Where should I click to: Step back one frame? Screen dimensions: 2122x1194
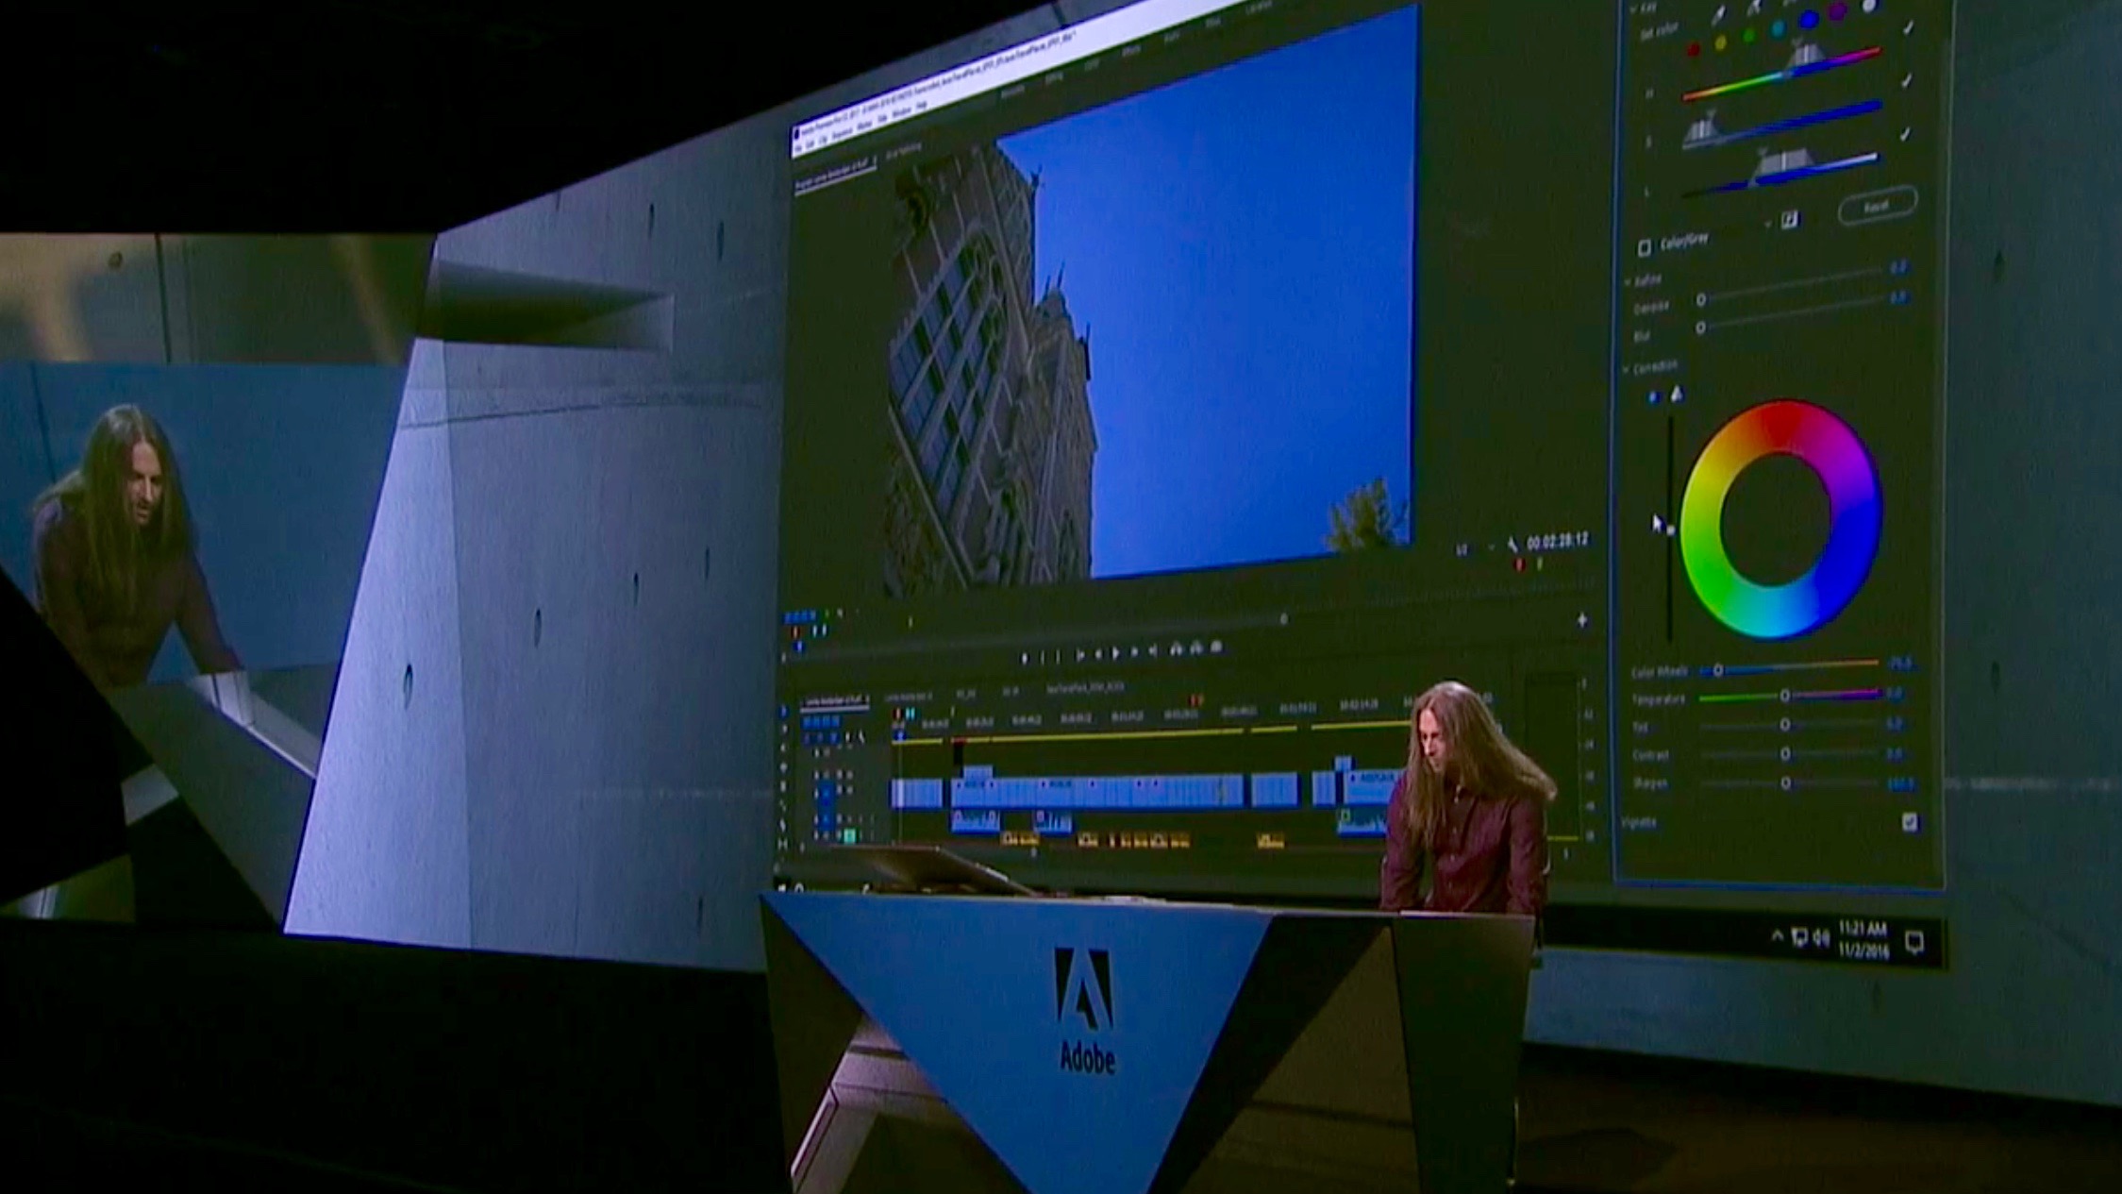[1097, 653]
